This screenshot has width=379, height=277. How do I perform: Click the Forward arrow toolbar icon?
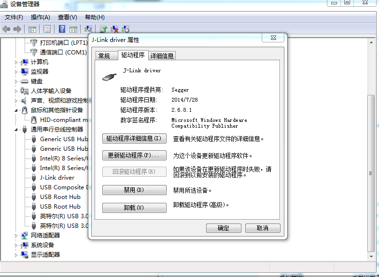(x=17, y=29)
